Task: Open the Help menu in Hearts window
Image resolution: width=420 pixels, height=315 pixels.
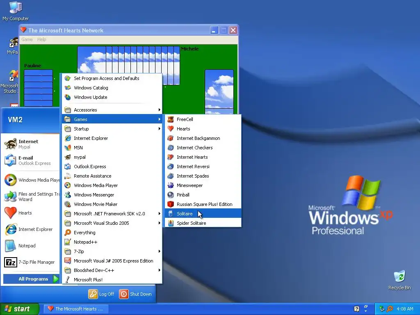Action: click(x=41, y=39)
